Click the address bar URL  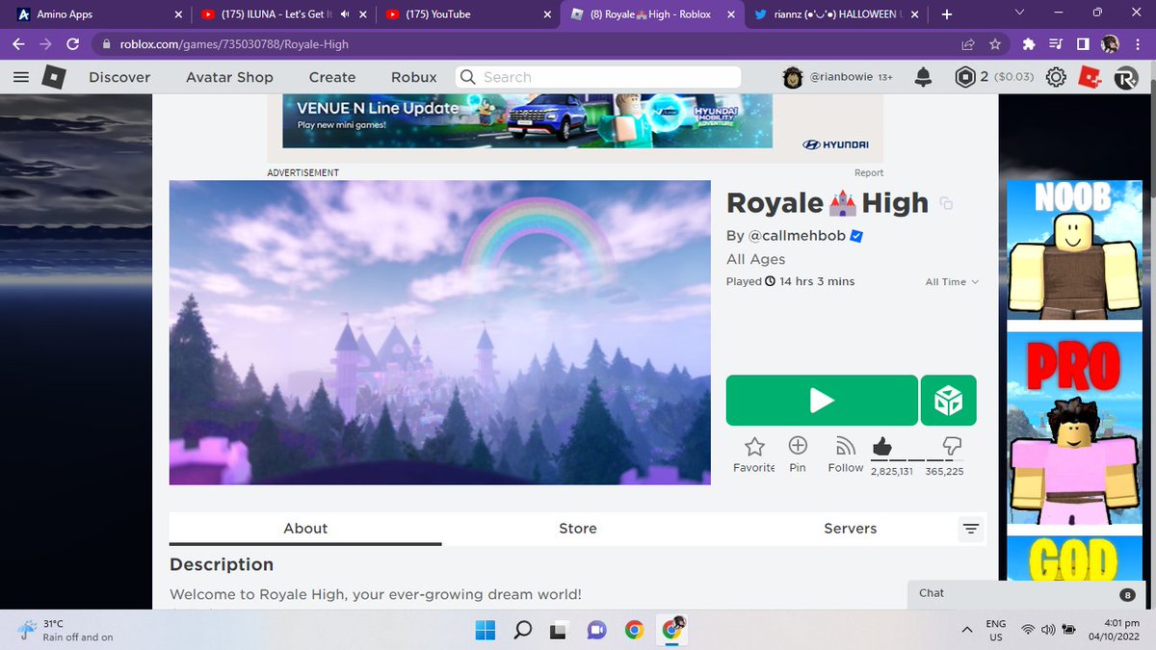[234, 44]
